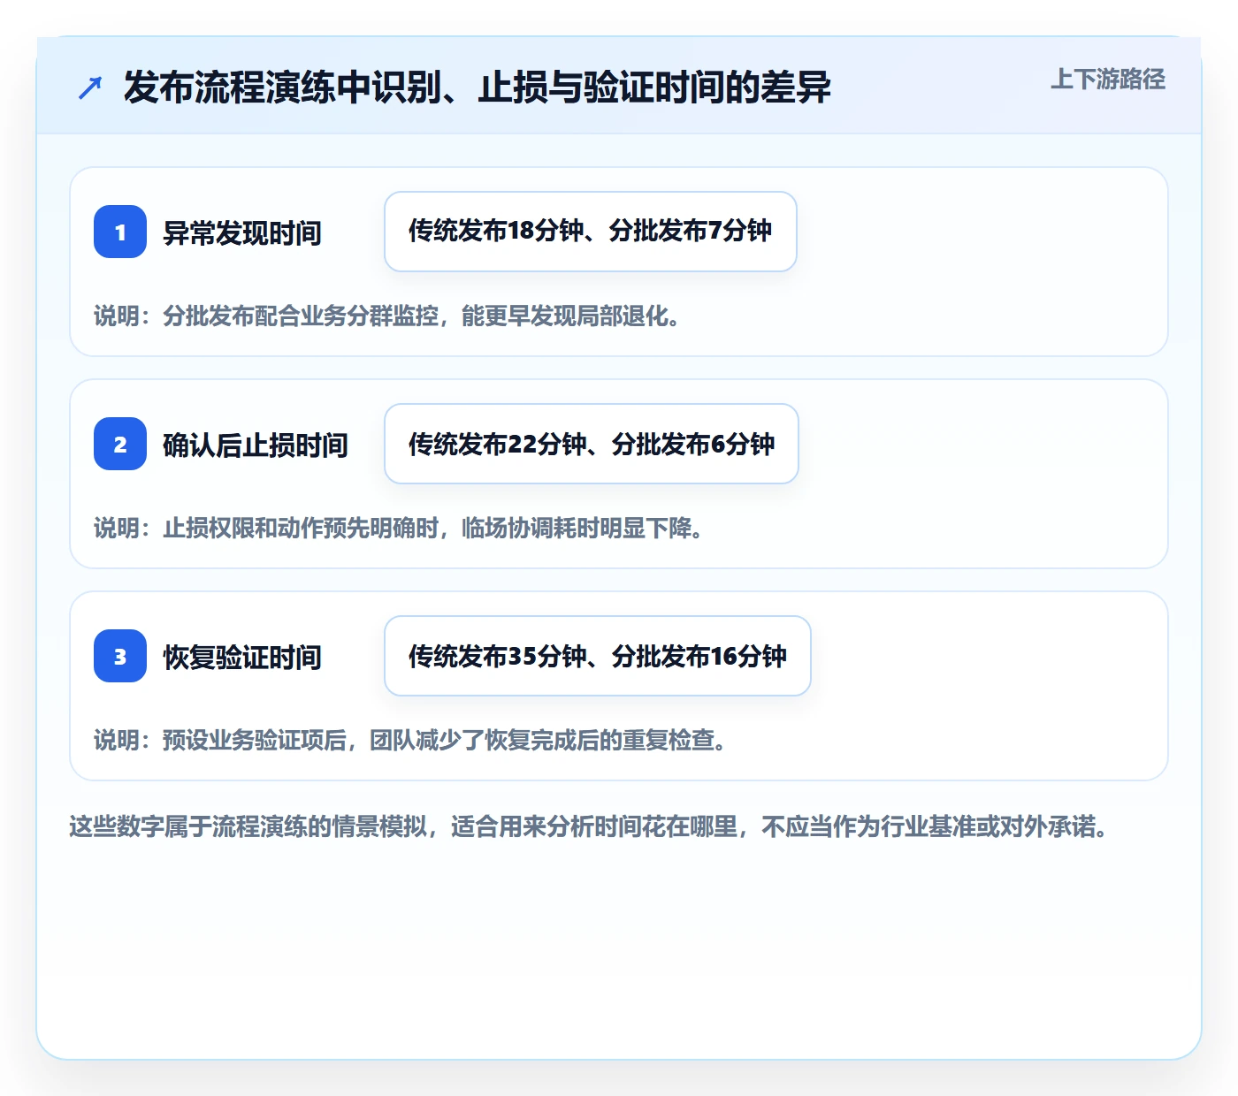Click the note about 止损权限和动作预先明确
1238x1096 pixels.
point(401,529)
